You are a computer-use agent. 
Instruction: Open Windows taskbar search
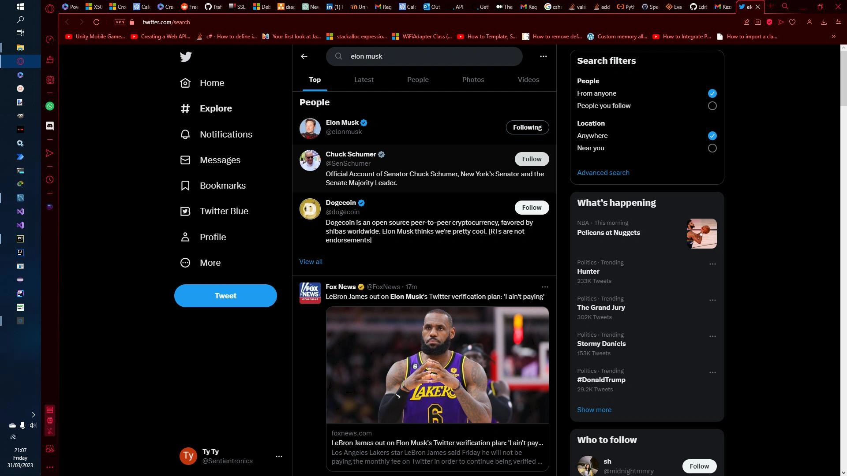(20, 20)
